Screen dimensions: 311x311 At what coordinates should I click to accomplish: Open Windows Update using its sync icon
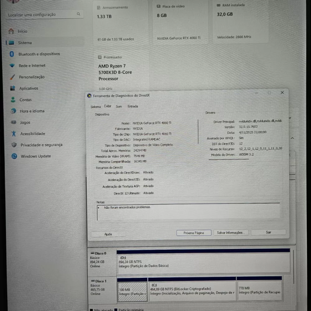tap(14, 156)
